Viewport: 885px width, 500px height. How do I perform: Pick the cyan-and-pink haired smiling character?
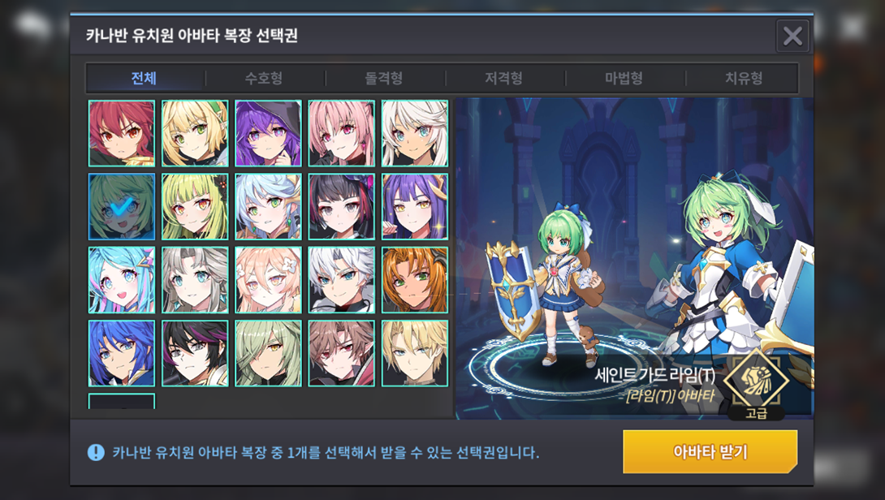(121, 280)
